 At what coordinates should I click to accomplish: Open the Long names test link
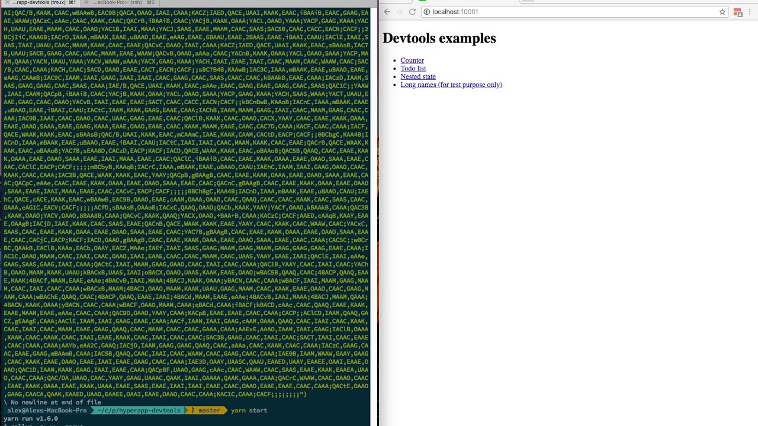(x=451, y=85)
